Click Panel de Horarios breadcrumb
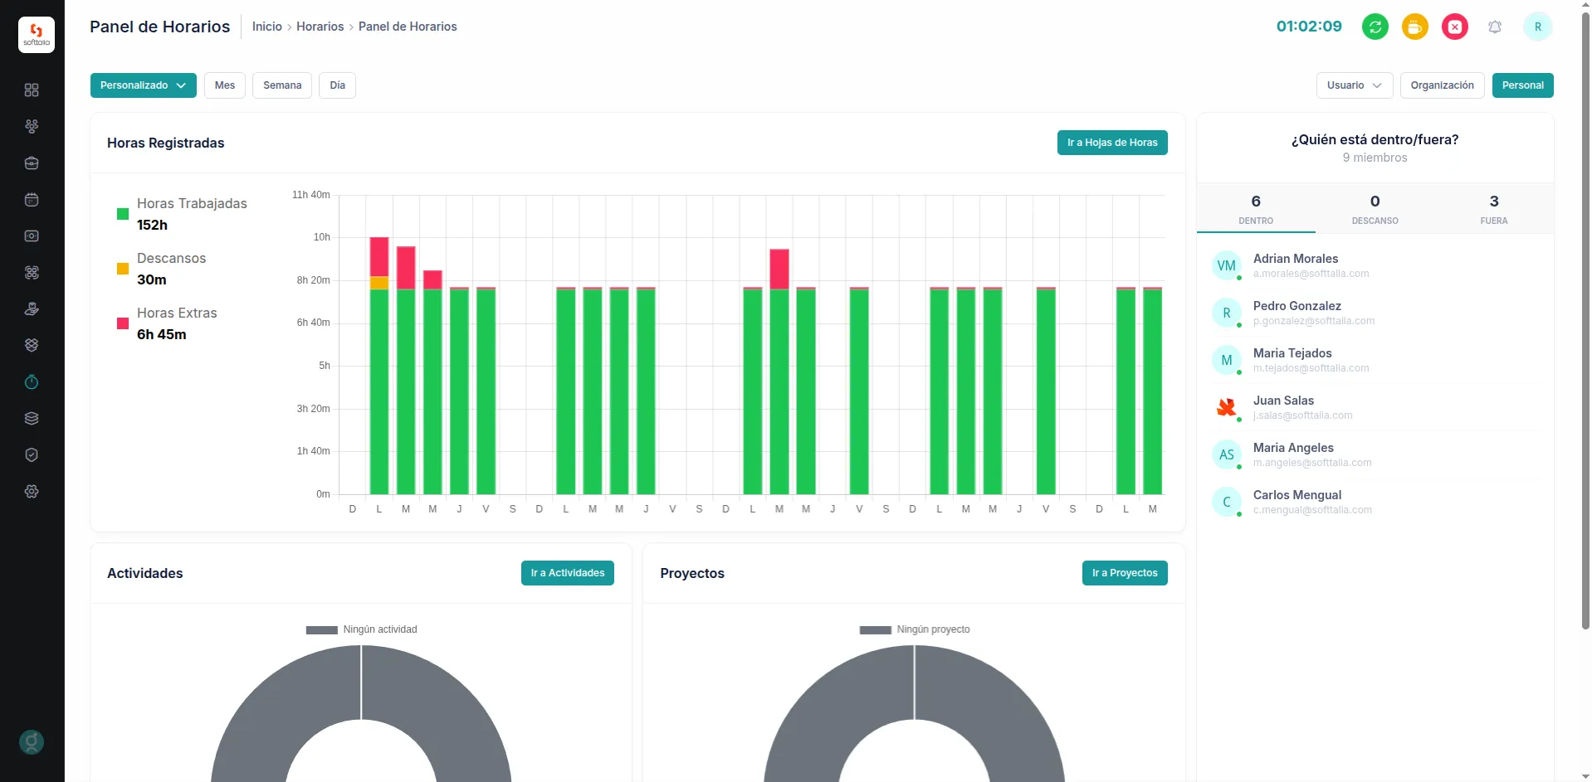1592x782 pixels. pos(408,27)
